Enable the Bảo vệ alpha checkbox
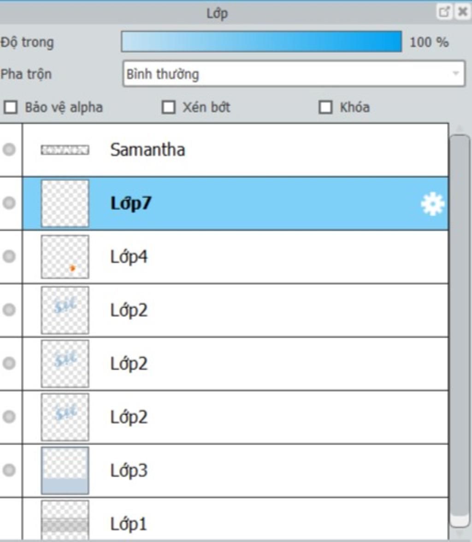This screenshot has height=542, width=472. coord(11,107)
